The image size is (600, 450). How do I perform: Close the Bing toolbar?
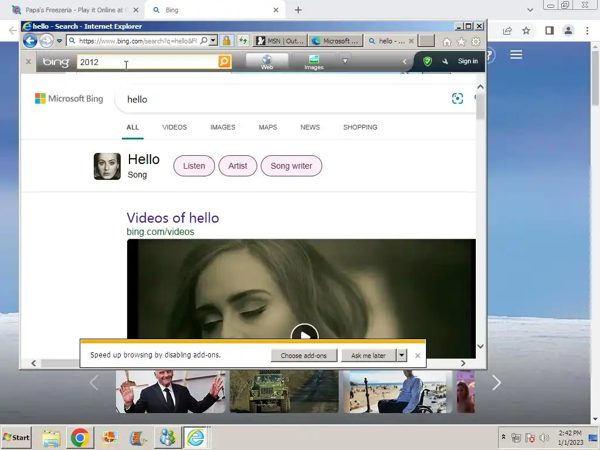click(28, 61)
